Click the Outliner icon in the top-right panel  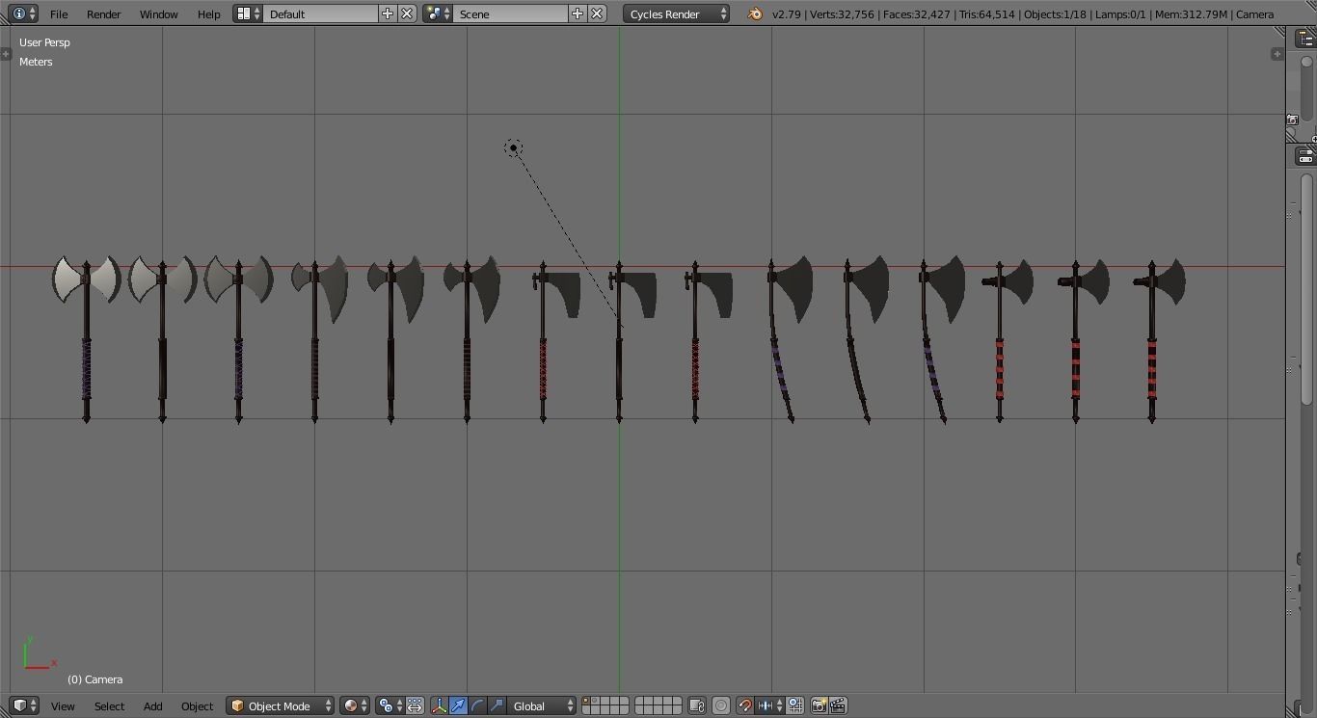tap(1307, 37)
